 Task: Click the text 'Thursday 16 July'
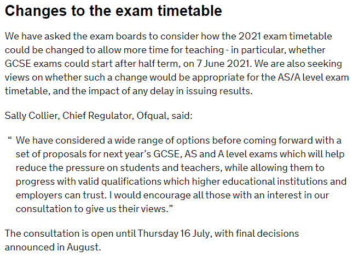(172, 233)
